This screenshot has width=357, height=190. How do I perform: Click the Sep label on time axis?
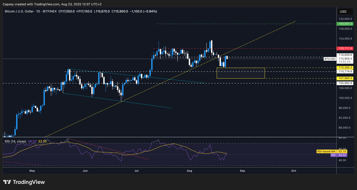pos(242,171)
